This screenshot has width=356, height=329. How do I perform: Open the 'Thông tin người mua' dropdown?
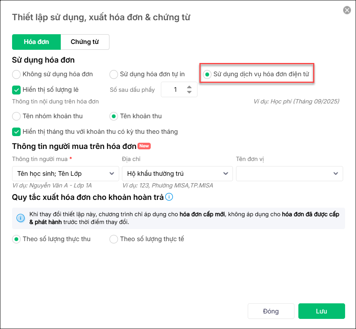65,173
